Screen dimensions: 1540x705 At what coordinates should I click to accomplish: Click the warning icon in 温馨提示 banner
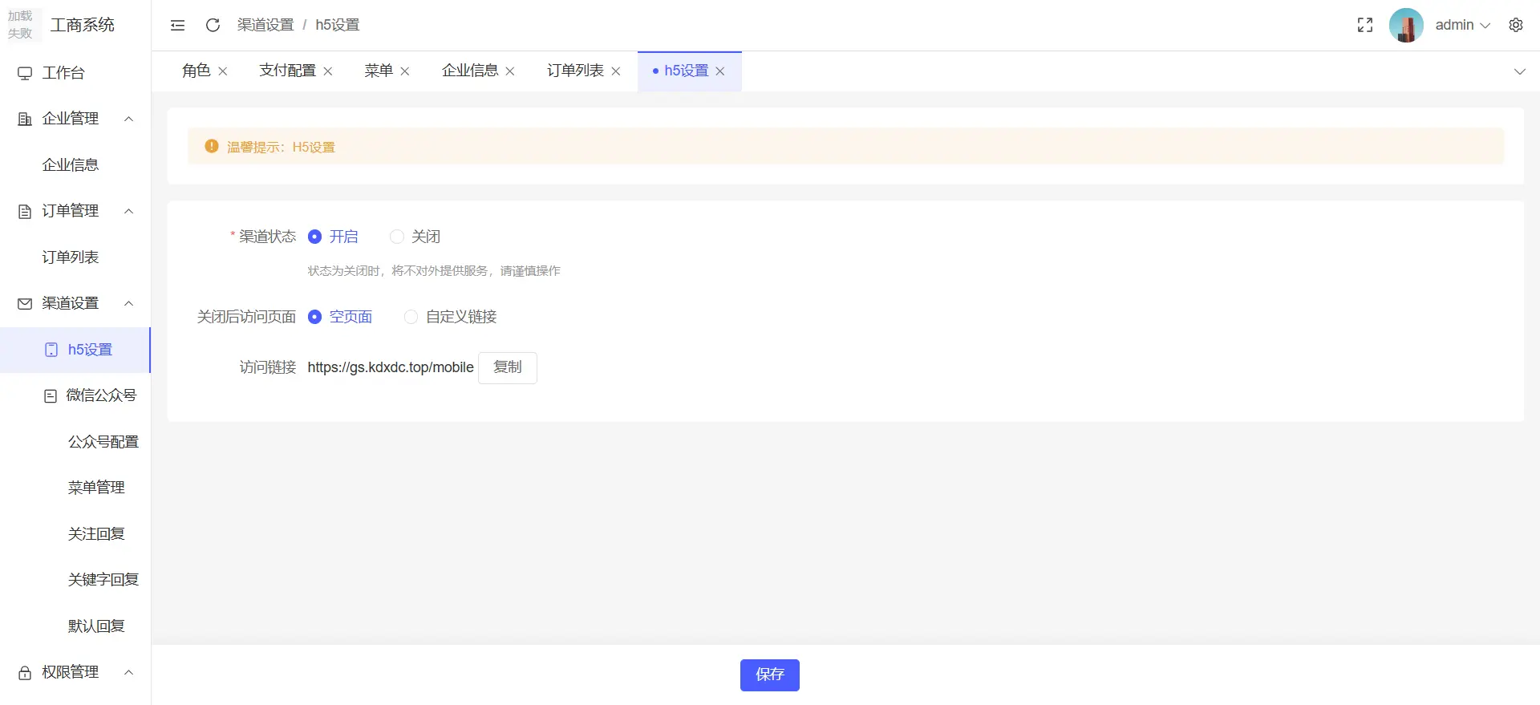pos(212,146)
